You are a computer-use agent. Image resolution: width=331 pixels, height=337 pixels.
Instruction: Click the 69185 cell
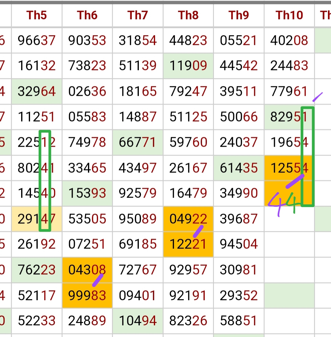click(138, 244)
